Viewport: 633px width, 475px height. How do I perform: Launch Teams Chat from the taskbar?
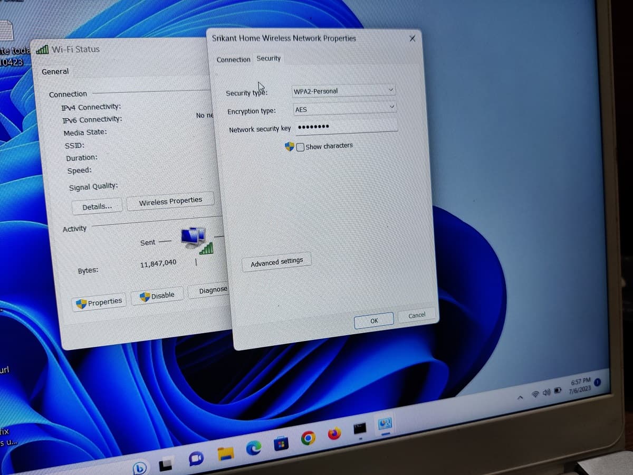point(196,458)
